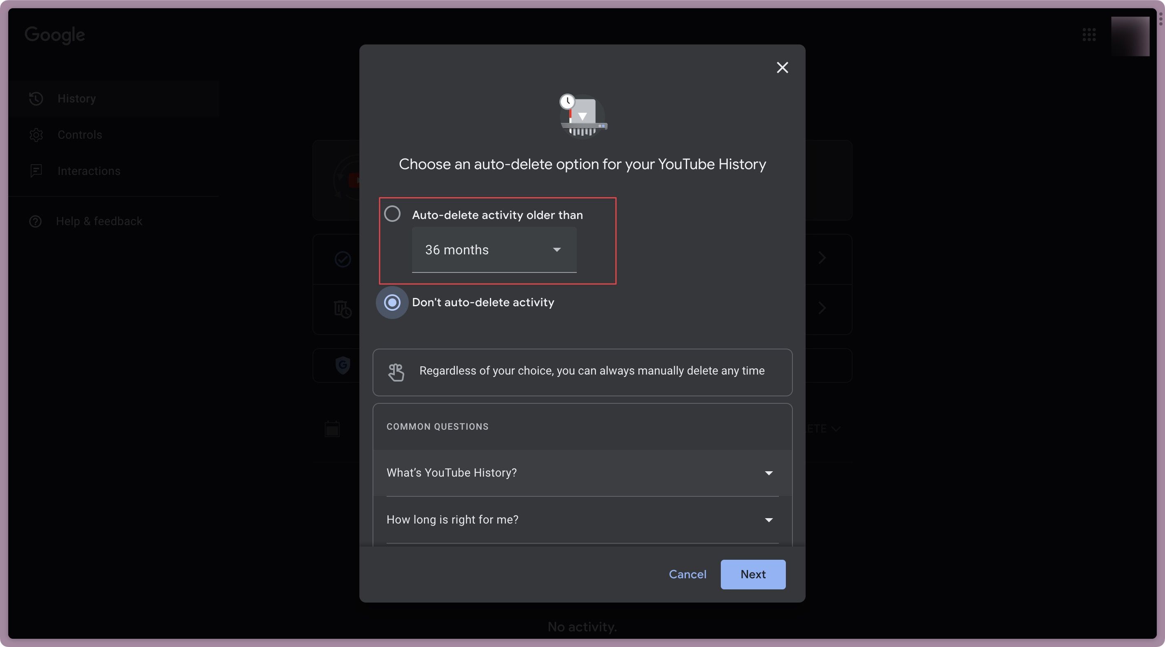The width and height of the screenshot is (1165, 647).
Task: Click the Cancel button to dismiss
Action: pyautogui.click(x=687, y=574)
